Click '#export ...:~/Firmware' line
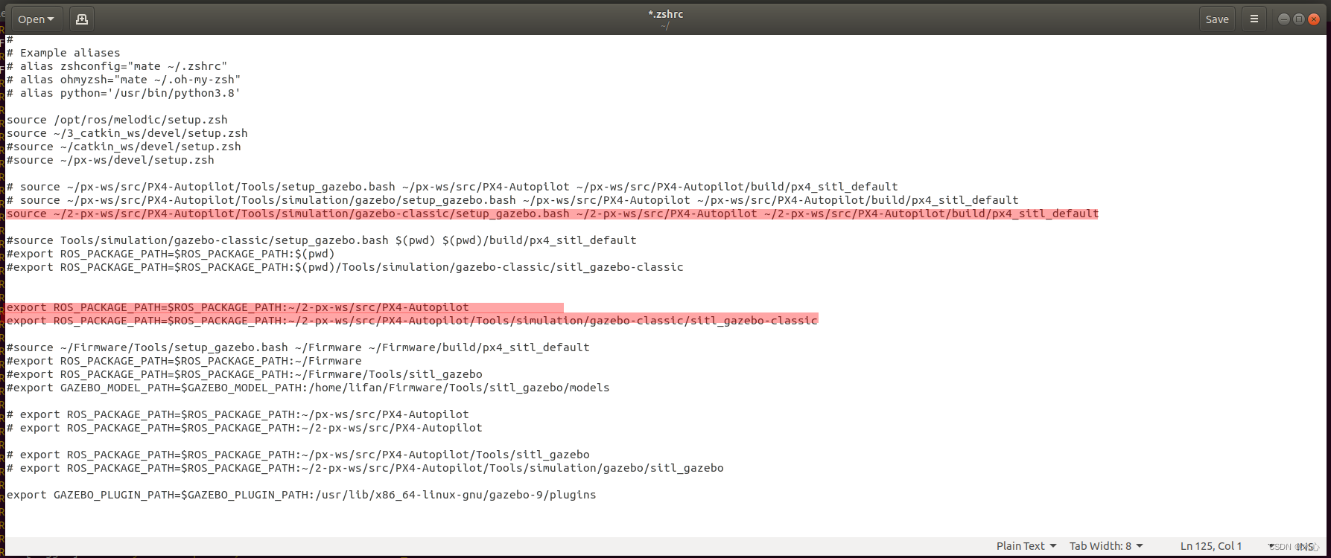Viewport: 1331px width, 558px height. (184, 361)
